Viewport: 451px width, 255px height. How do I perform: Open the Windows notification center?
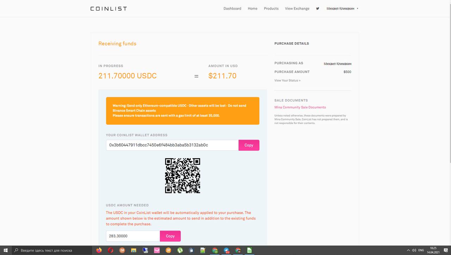(446, 250)
